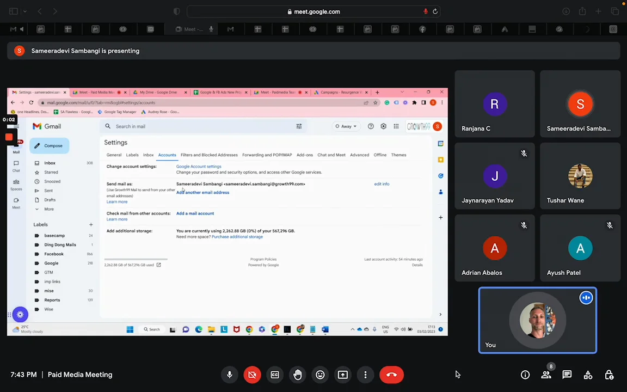627x392 pixels.
Task: Click edit info link
Action: (382, 184)
